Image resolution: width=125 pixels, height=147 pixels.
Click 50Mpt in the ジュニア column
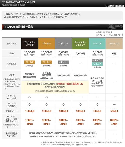[x=97, y=111]
